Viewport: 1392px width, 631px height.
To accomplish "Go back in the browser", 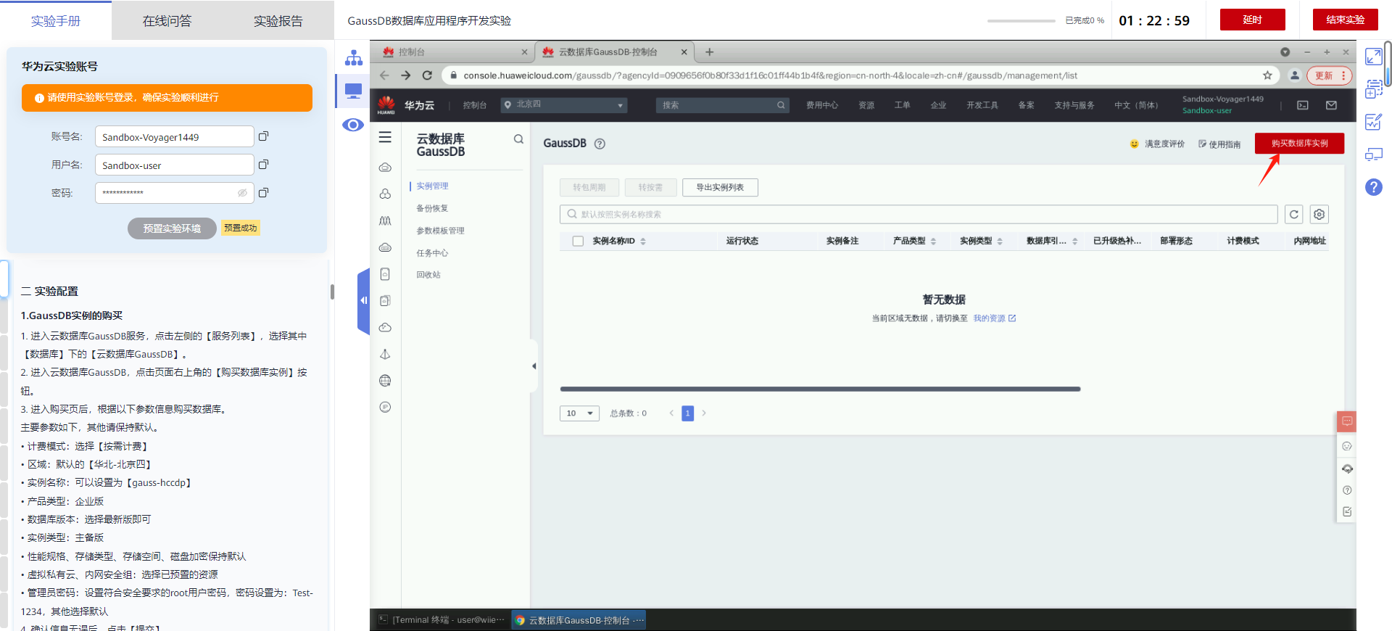I will click(x=384, y=75).
